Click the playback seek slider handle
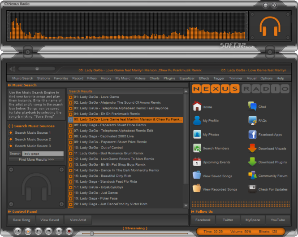This screenshot has height=237, width=298. point(92,233)
